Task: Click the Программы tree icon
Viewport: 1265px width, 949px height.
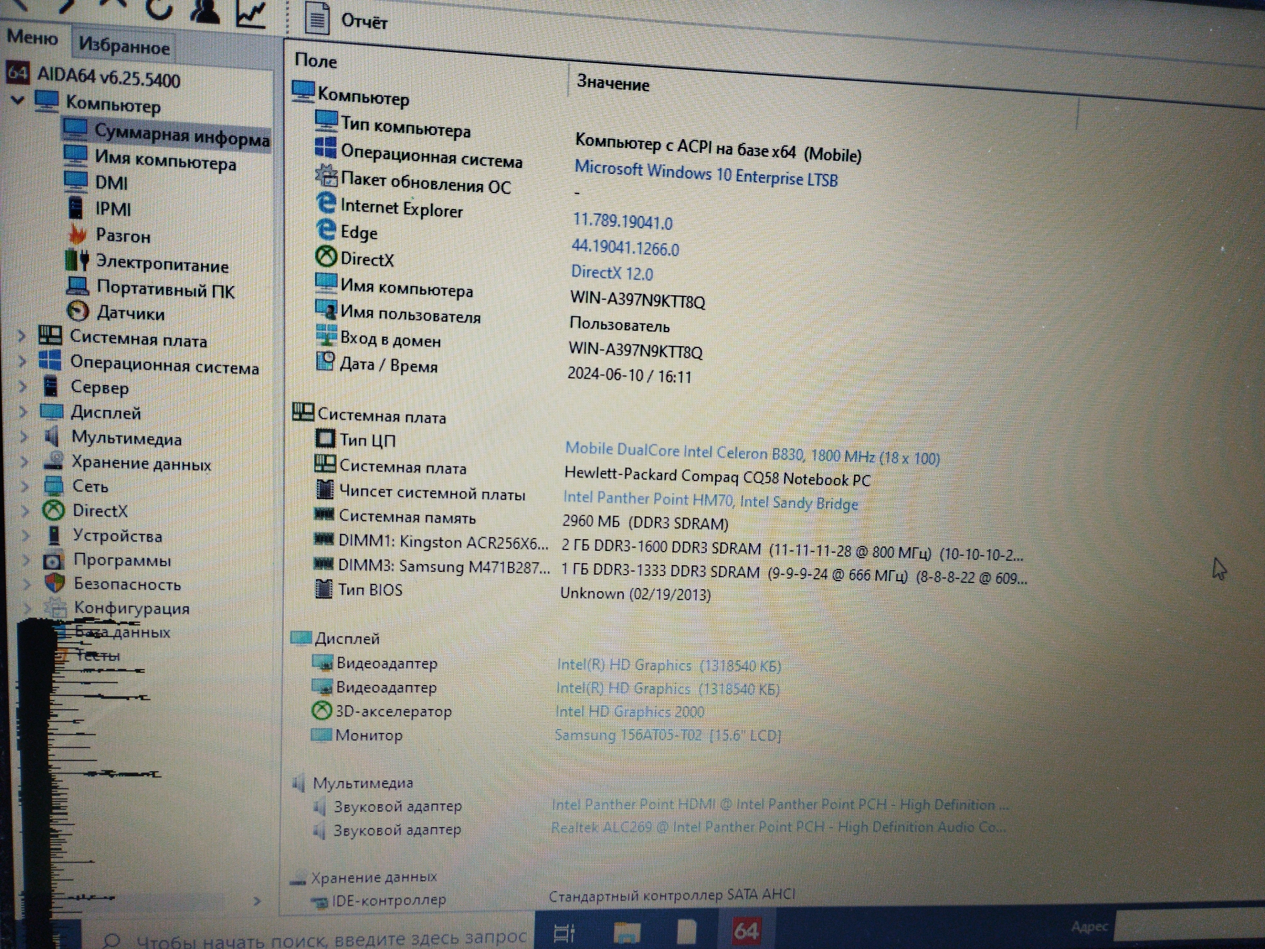Action: click(x=53, y=561)
